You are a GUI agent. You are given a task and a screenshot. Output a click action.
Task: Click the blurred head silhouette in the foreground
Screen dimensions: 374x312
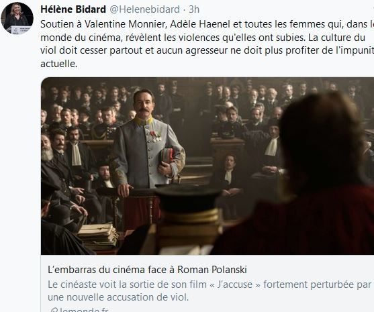(322, 143)
